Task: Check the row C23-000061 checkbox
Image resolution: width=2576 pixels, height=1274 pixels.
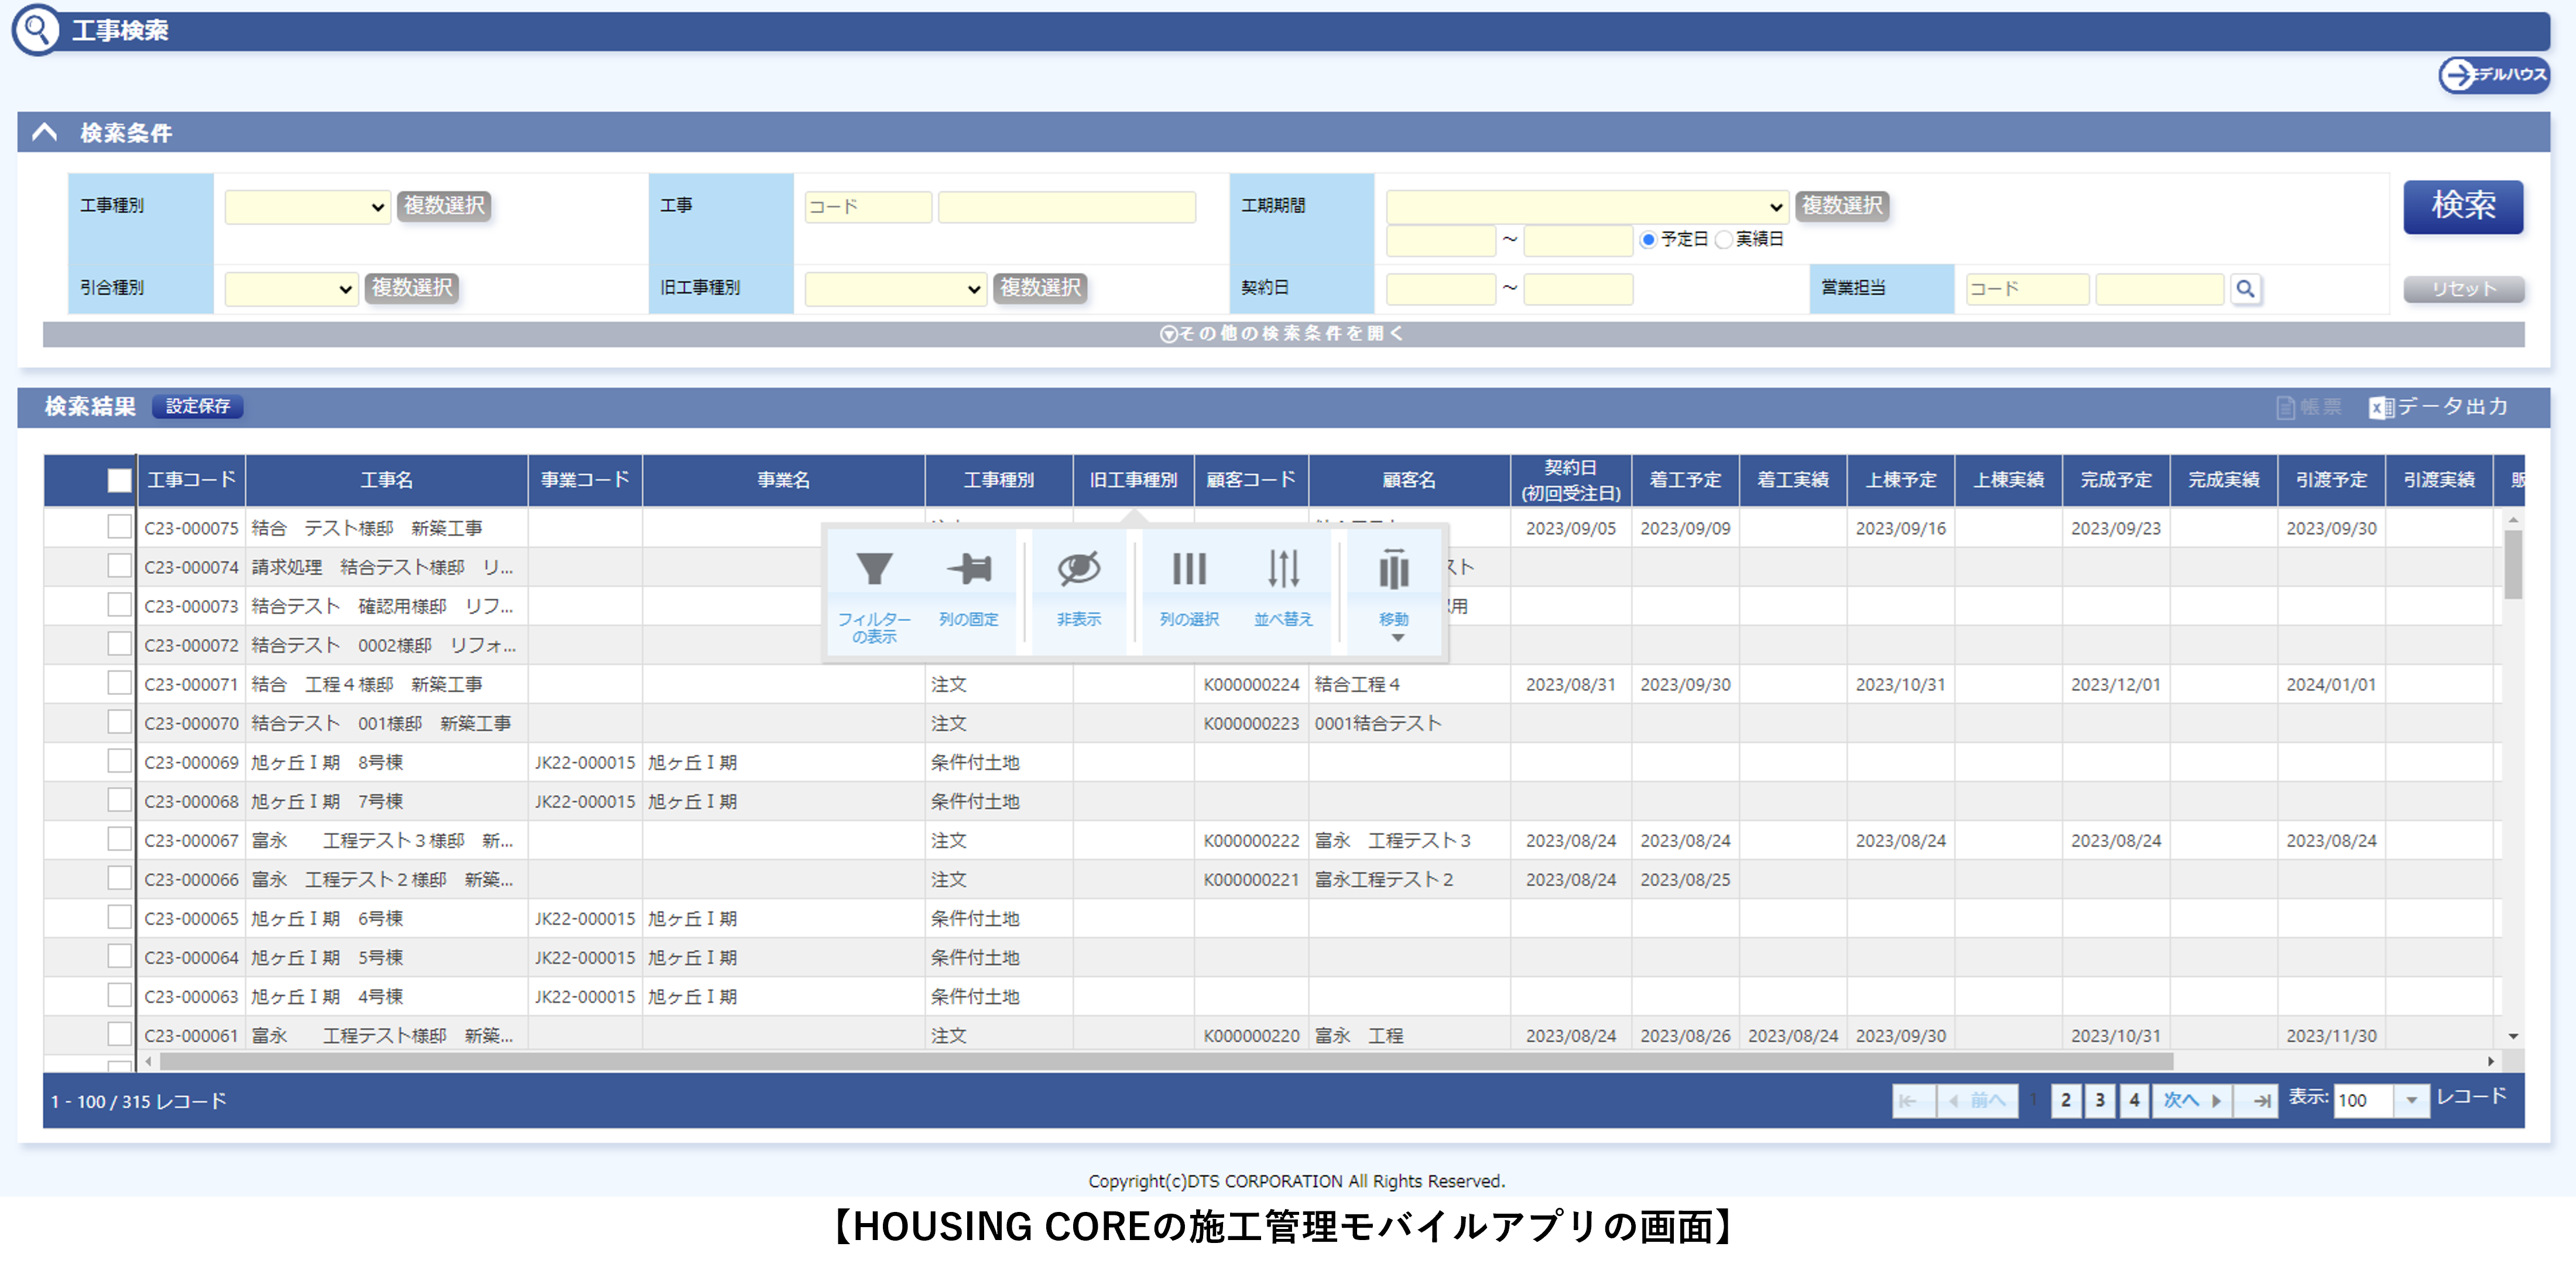Action: (119, 1034)
